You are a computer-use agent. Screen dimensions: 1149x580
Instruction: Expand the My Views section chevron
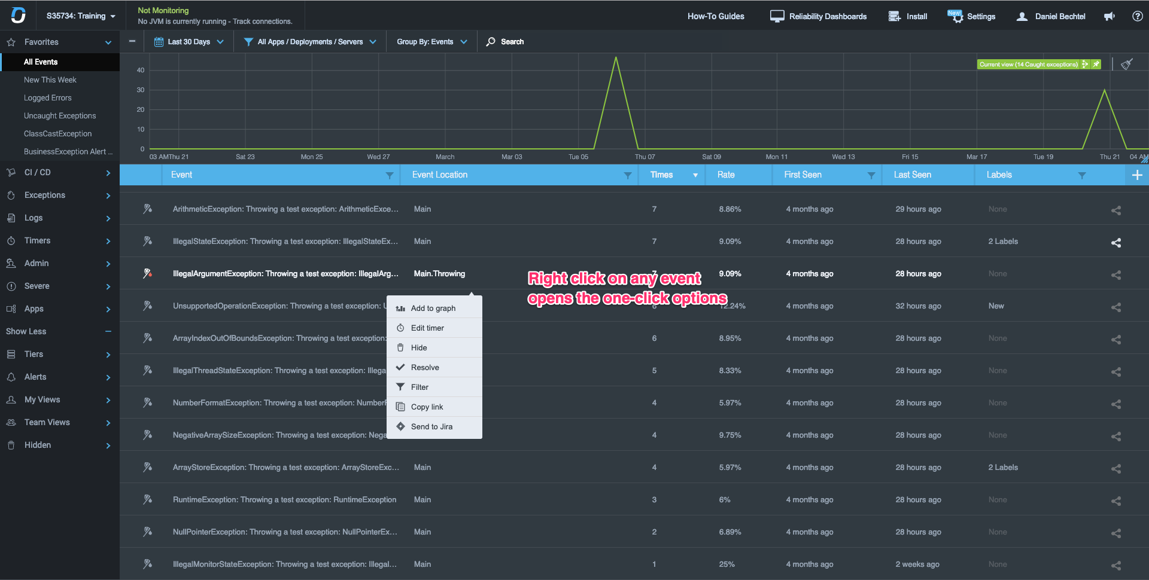click(108, 400)
